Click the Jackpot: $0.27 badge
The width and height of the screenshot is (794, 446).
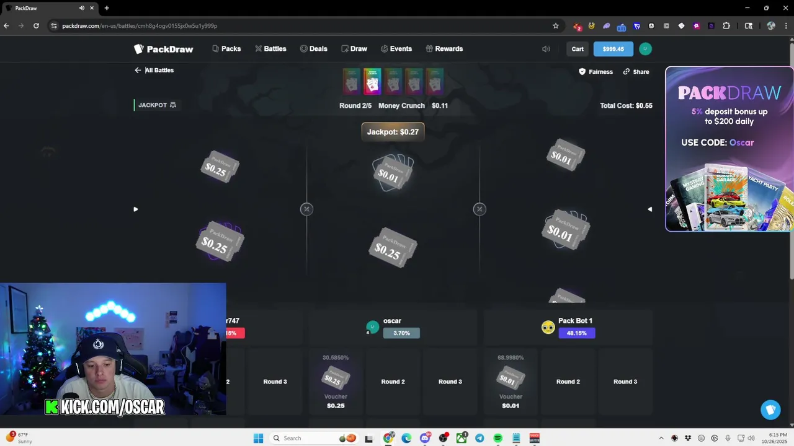pyautogui.click(x=393, y=132)
